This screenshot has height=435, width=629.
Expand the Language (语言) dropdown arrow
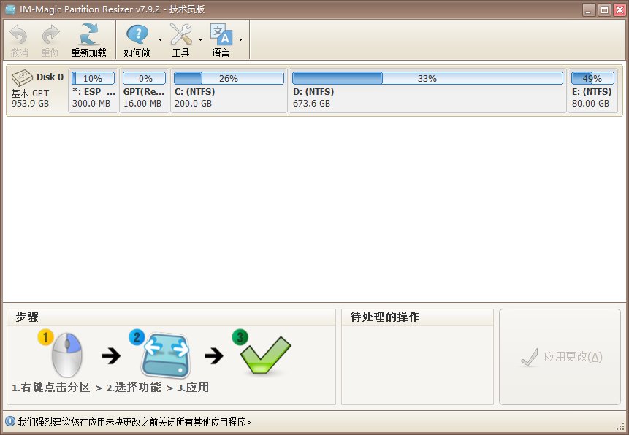point(240,39)
